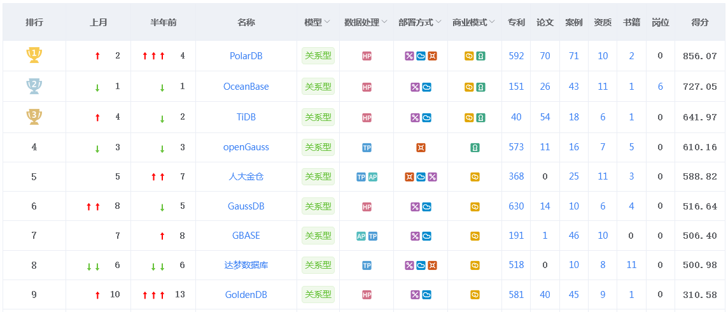Click OceanBase's job count 6
This screenshot has height=312, width=728.
(660, 87)
